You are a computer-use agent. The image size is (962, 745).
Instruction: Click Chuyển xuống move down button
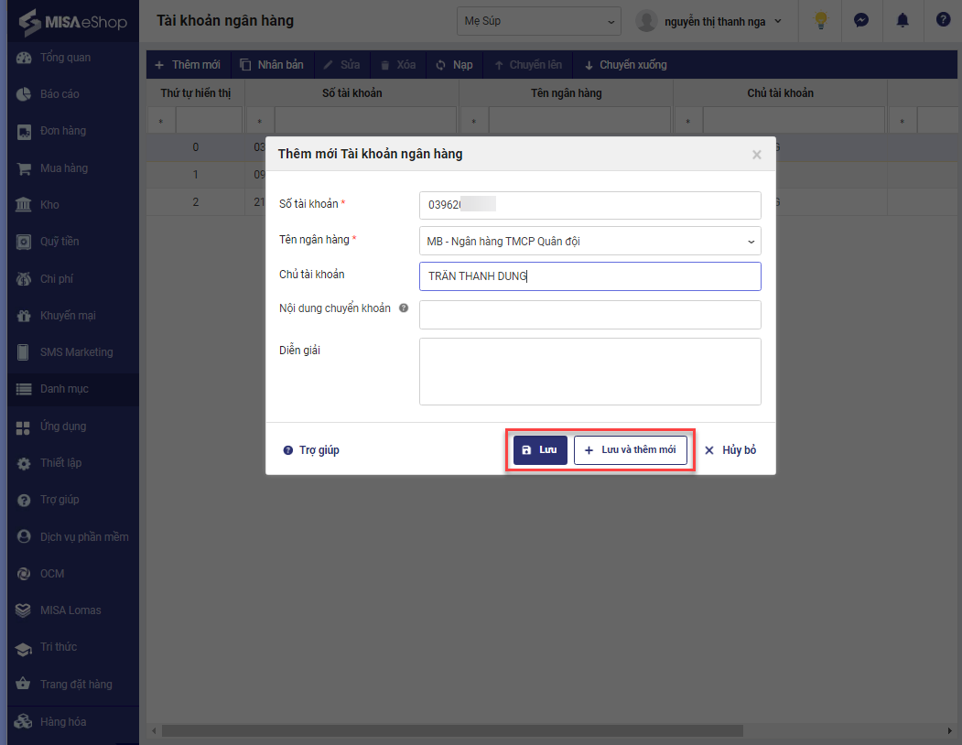pos(626,65)
